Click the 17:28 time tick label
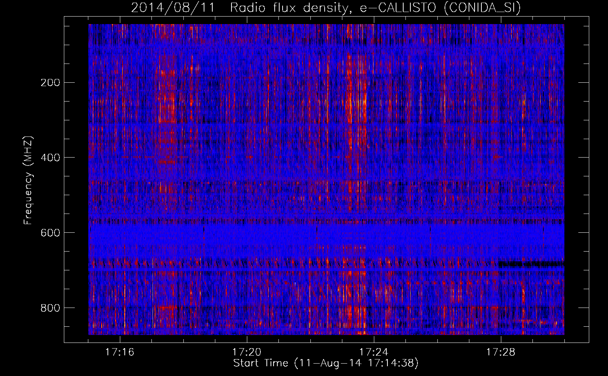Image resolution: width=608 pixels, height=376 pixels. click(x=501, y=352)
